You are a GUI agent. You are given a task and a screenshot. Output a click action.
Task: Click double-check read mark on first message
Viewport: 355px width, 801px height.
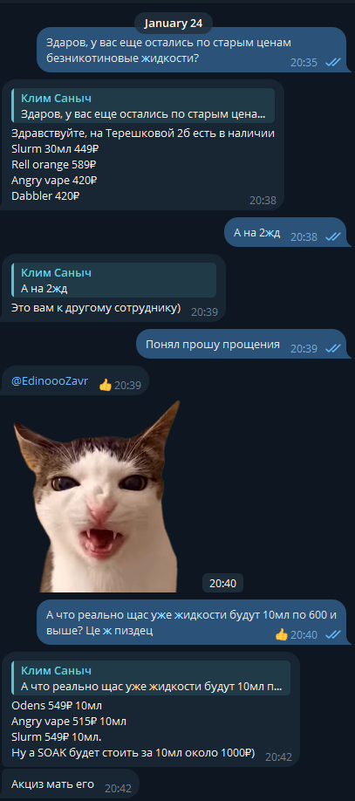333,62
